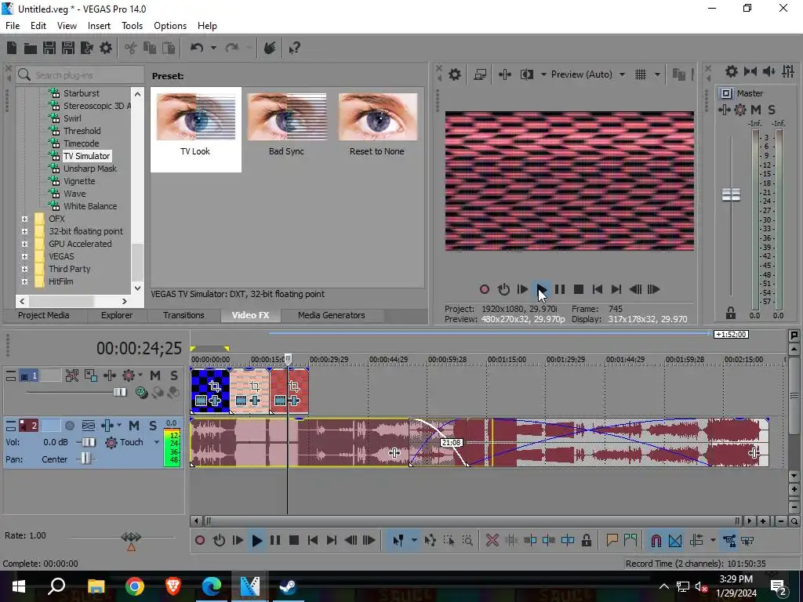
Task: Click track 2 Vol slider handle
Action: click(x=89, y=442)
